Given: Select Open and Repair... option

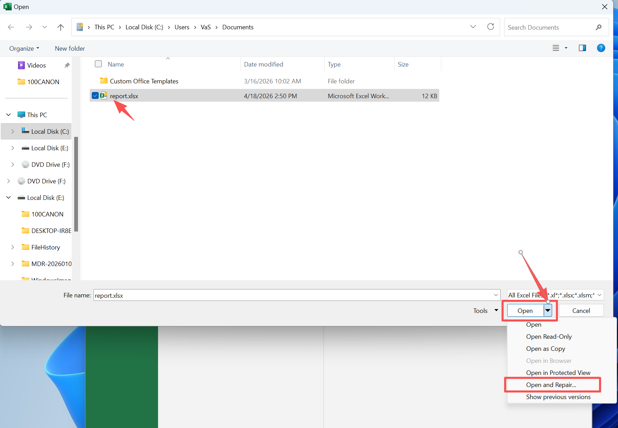Looking at the screenshot, I should (551, 385).
